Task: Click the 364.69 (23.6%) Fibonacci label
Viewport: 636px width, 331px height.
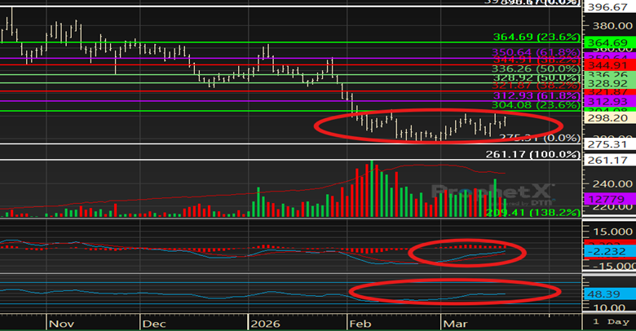Action: click(537, 38)
